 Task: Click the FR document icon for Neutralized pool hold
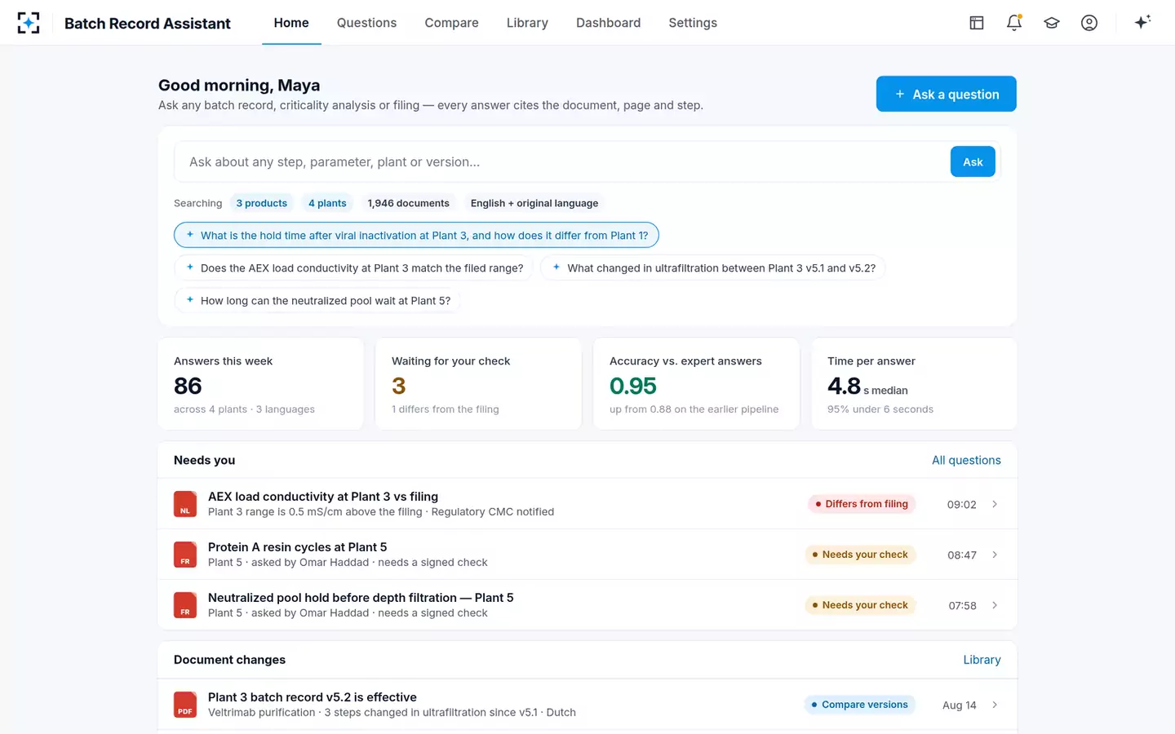tap(185, 605)
